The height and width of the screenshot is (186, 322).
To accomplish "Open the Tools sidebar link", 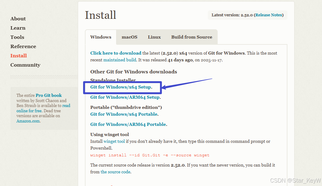I will tap(17, 37).
